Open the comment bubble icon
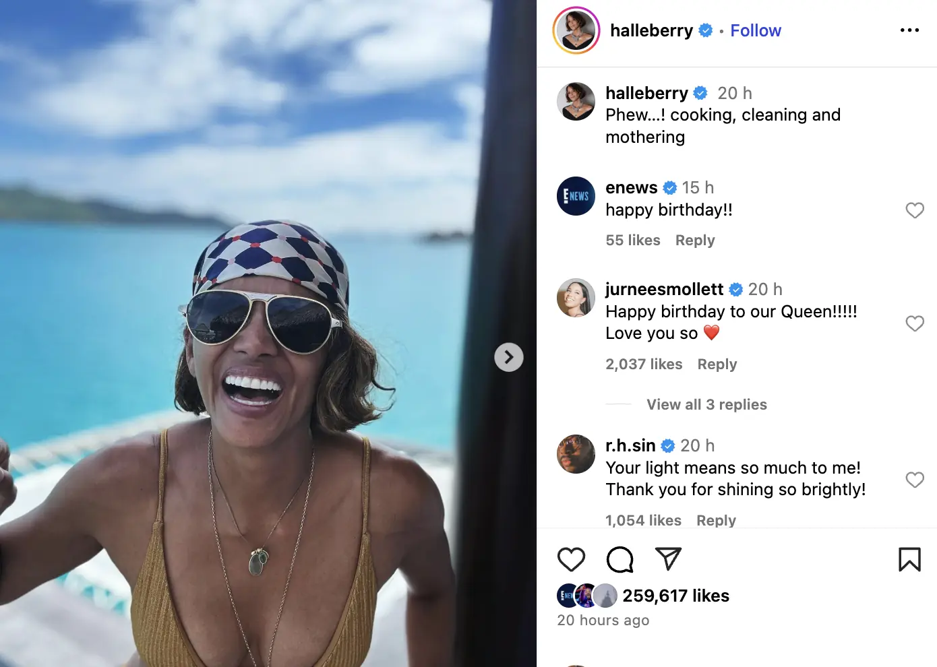 [619, 560]
